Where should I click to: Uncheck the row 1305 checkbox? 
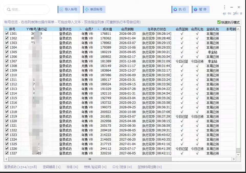pyautogui.click(x=7, y=52)
